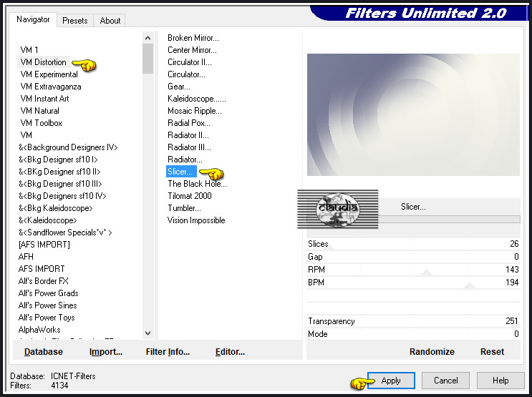Open the About tab

coord(110,21)
